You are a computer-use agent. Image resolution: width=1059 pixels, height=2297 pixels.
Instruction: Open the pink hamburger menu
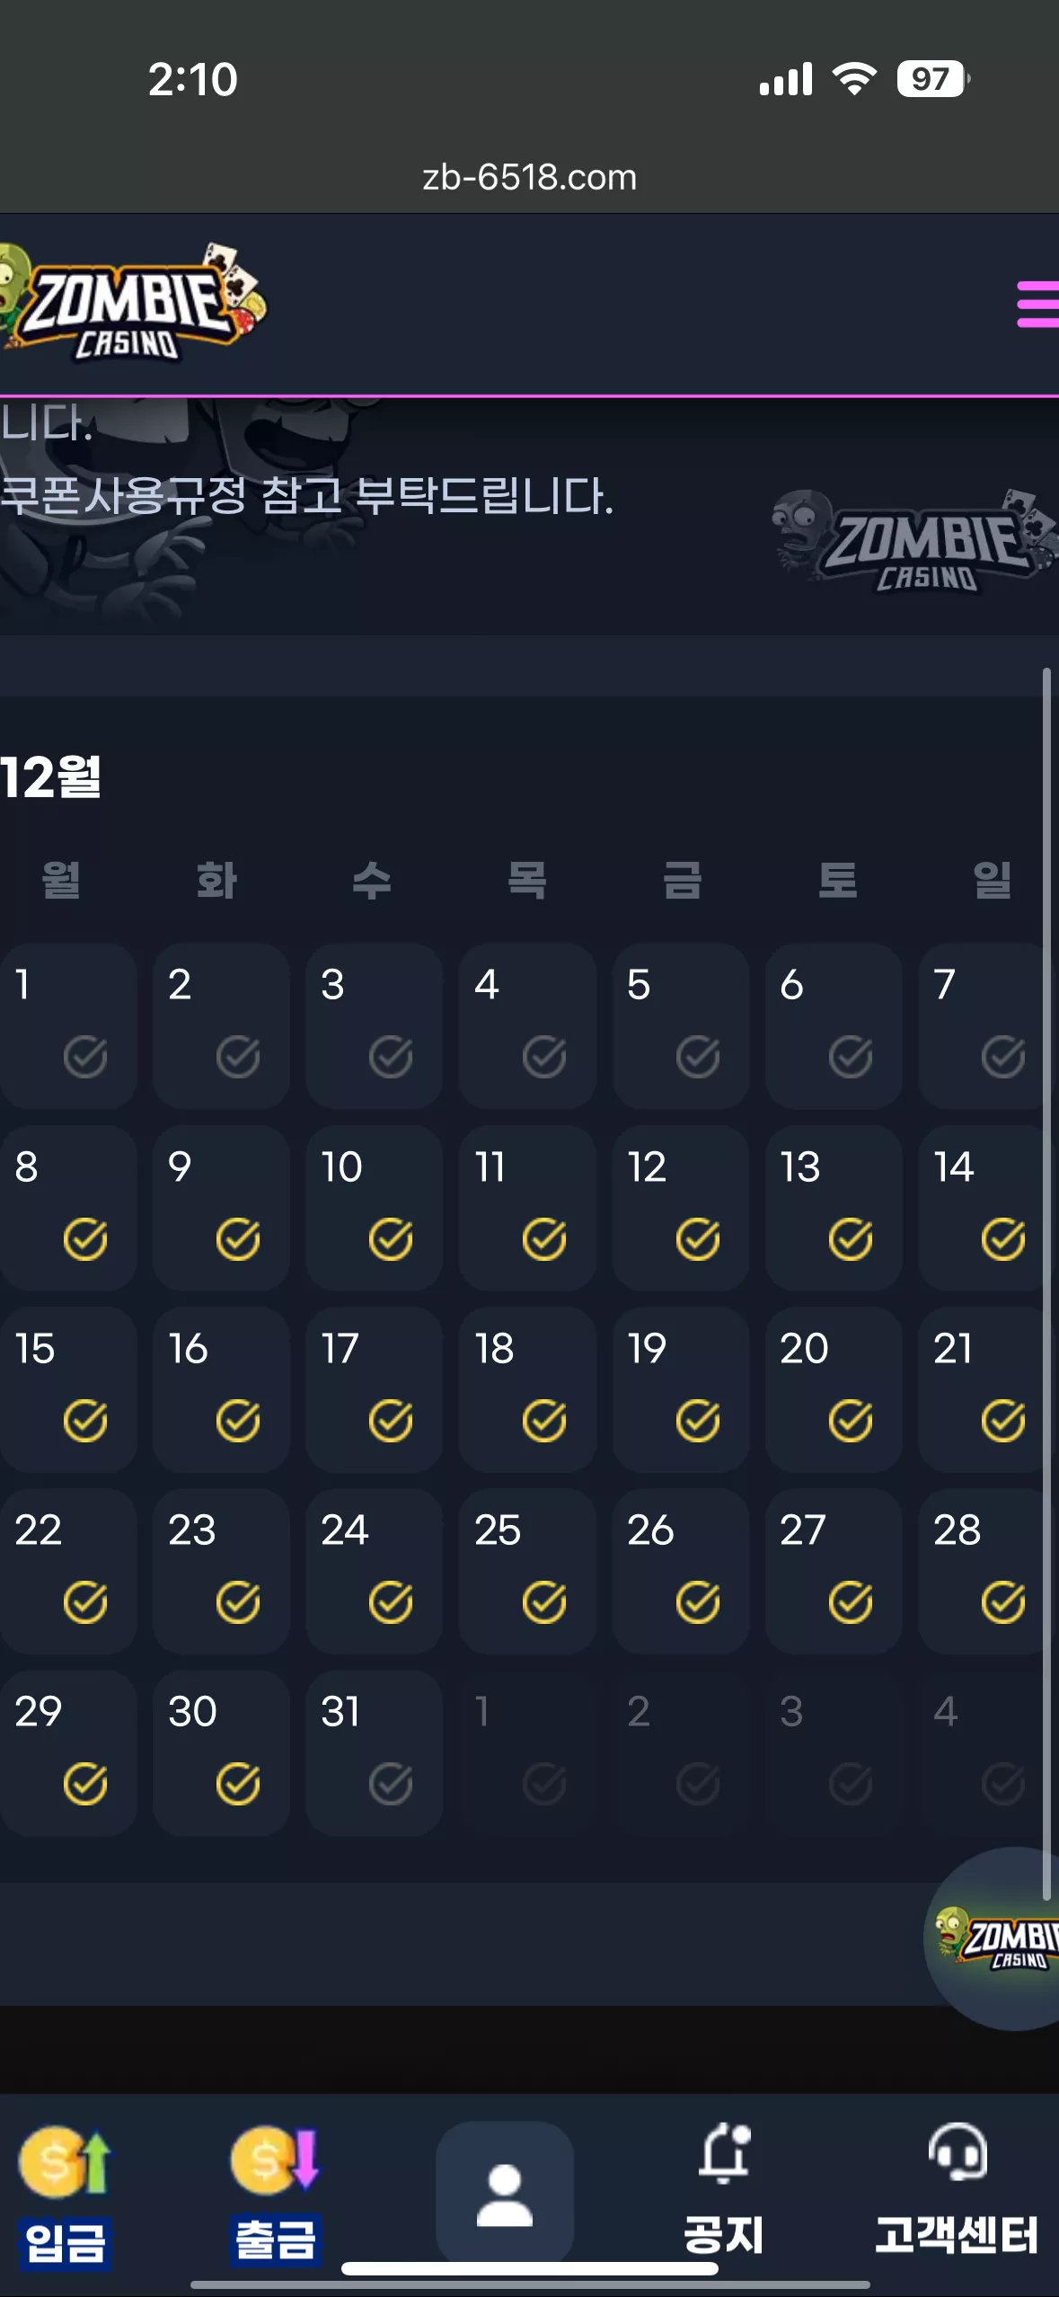click(1038, 304)
